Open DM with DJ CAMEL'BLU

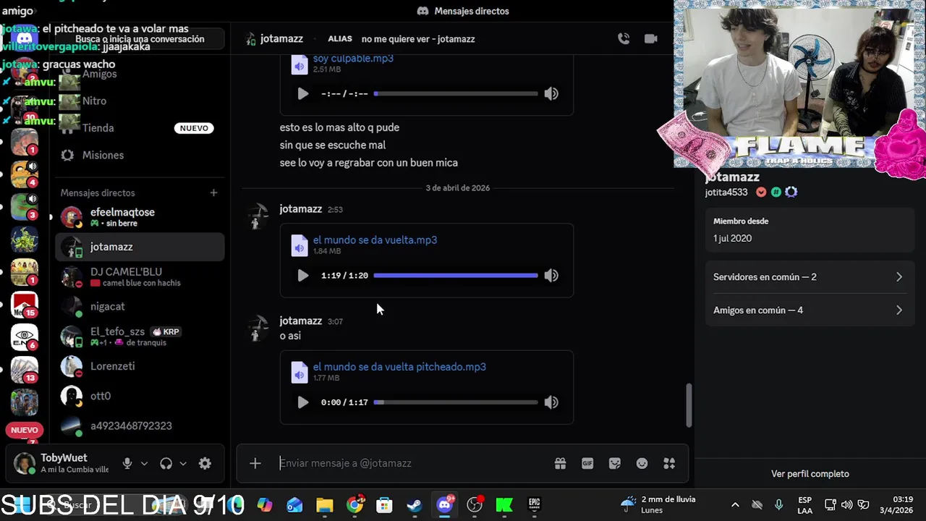click(x=140, y=276)
